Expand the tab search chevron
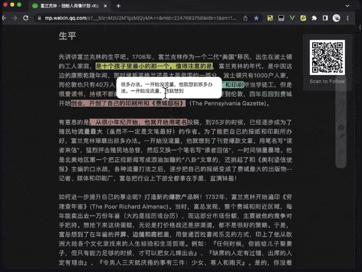362x272 pixels. click(x=347, y=6)
